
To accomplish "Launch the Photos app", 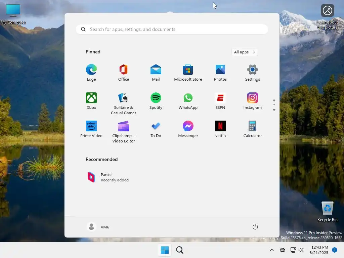I will click(220, 73).
